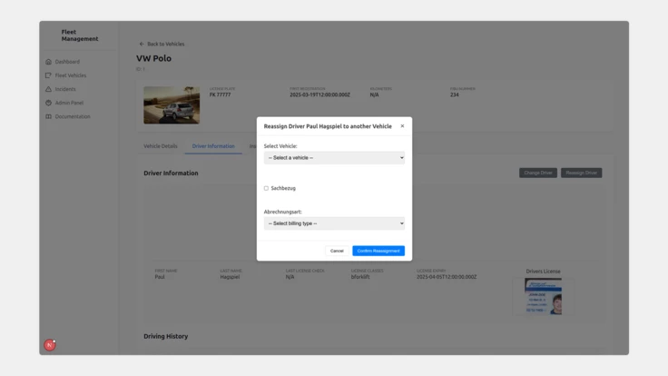Click the Fleet Management title

[80, 35]
